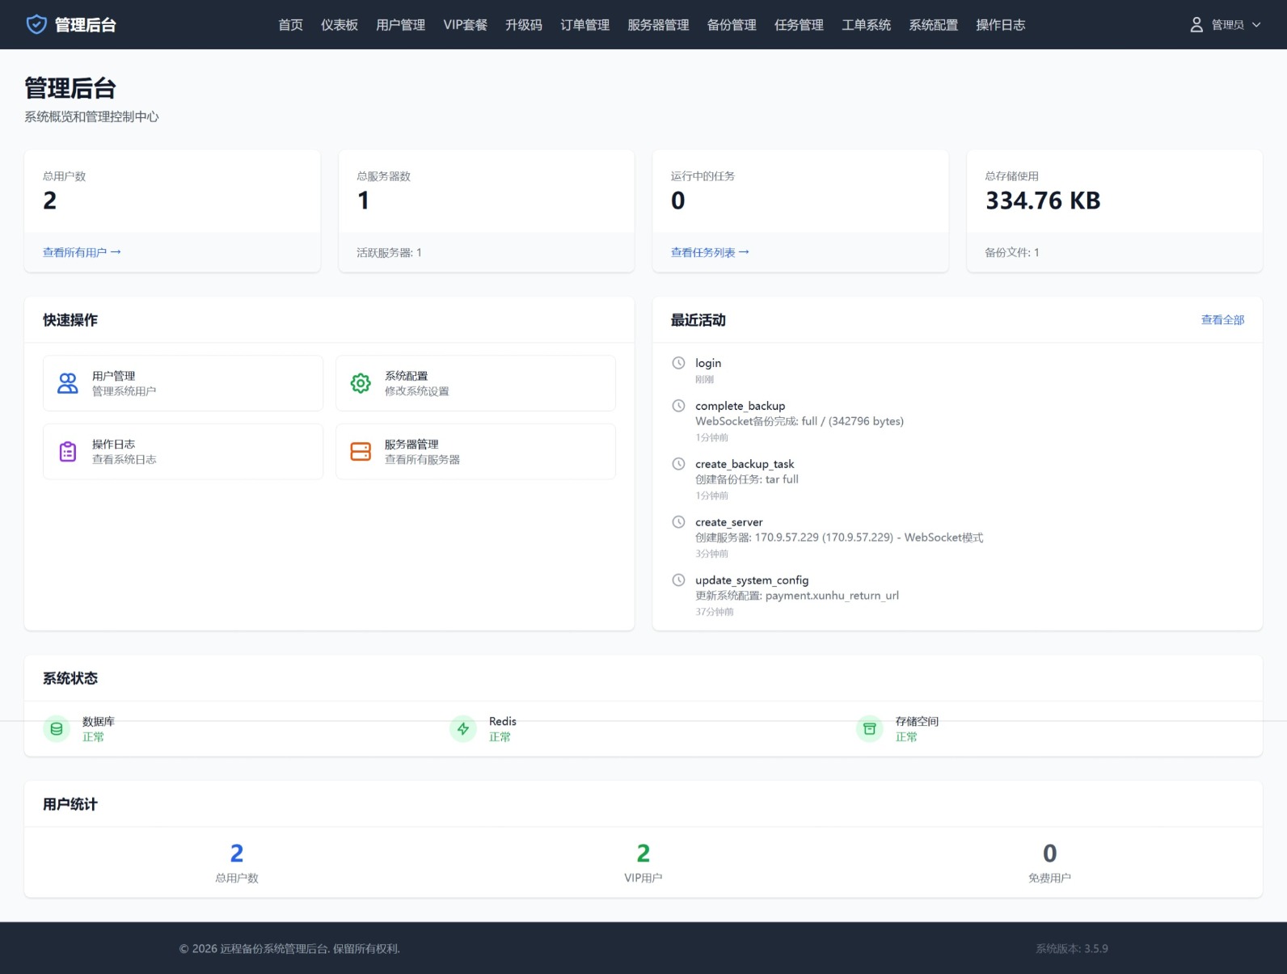Click the Redis lightning bolt icon
This screenshot has width=1287, height=974.
pos(463,729)
